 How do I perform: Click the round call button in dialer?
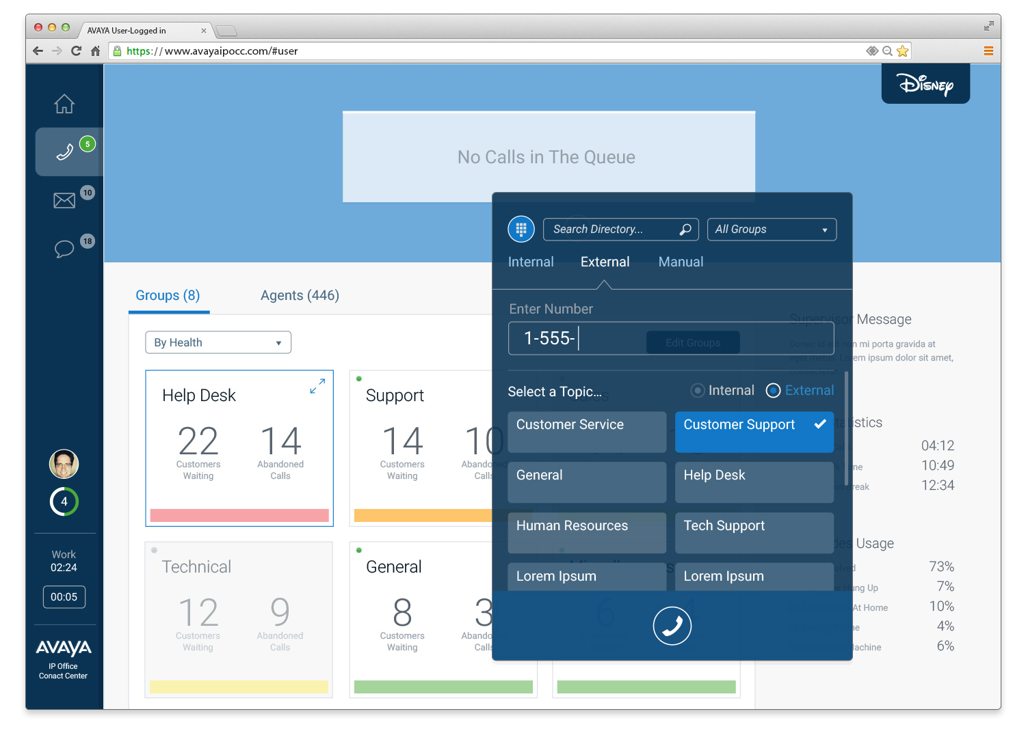672,626
